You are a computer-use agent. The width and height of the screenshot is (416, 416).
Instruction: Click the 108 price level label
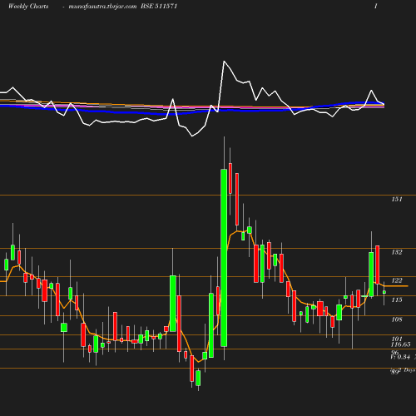click(397, 319)
